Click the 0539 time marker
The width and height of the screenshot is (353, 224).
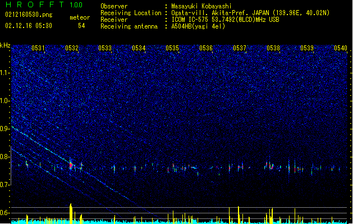click(x=307, y=48)
